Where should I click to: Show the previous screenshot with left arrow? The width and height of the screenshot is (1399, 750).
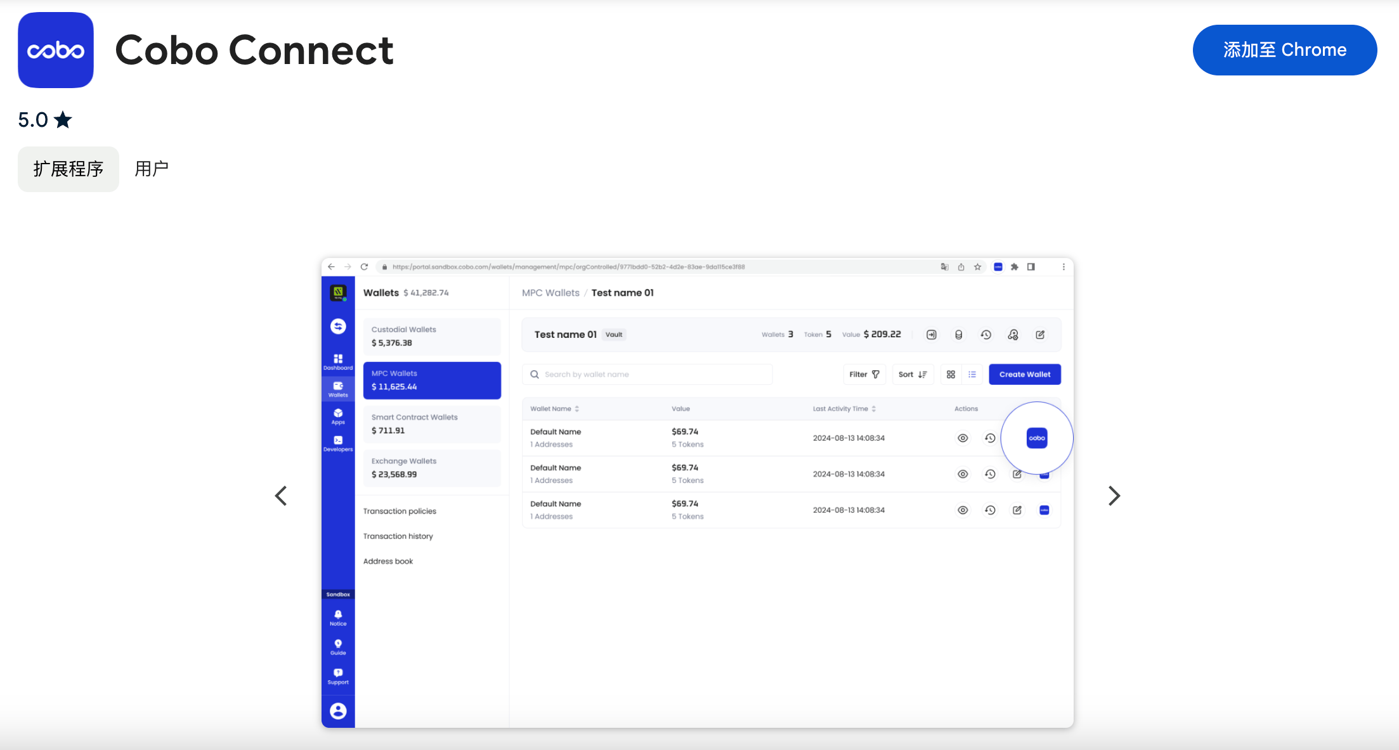(281, 496)
